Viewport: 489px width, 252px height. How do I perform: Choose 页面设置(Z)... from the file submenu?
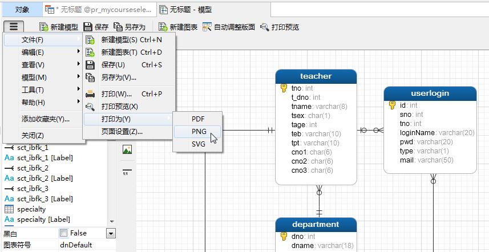tap(129, 132)
